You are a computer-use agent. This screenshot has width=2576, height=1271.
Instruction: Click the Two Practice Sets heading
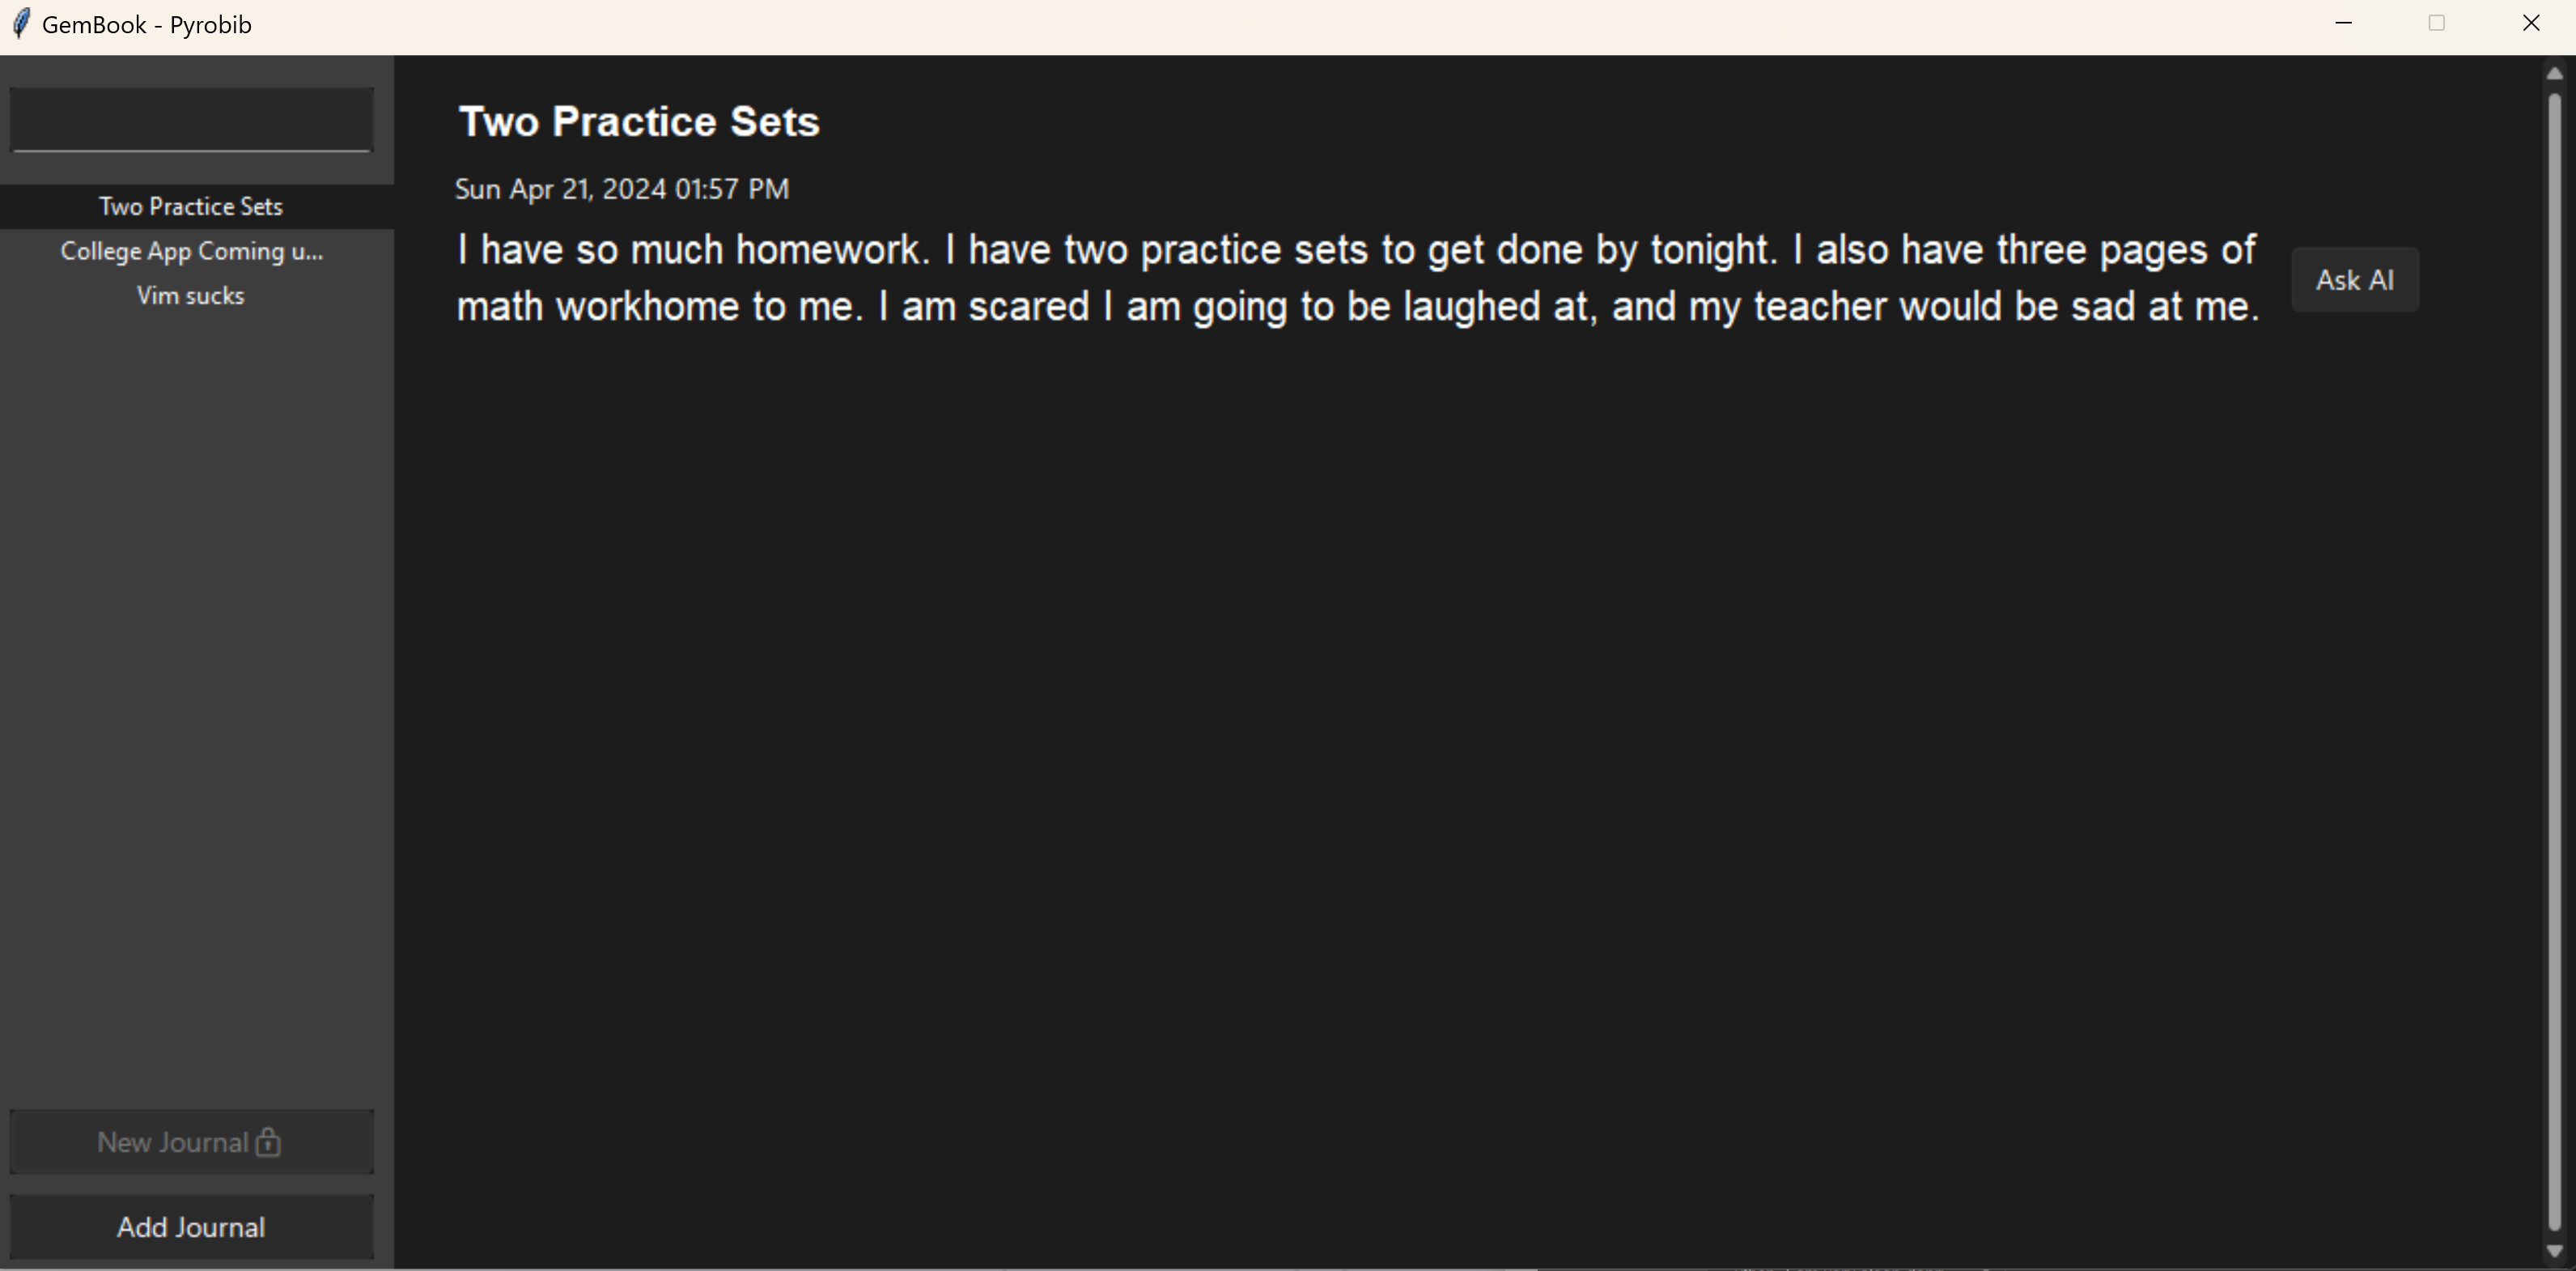click(639, 122)
